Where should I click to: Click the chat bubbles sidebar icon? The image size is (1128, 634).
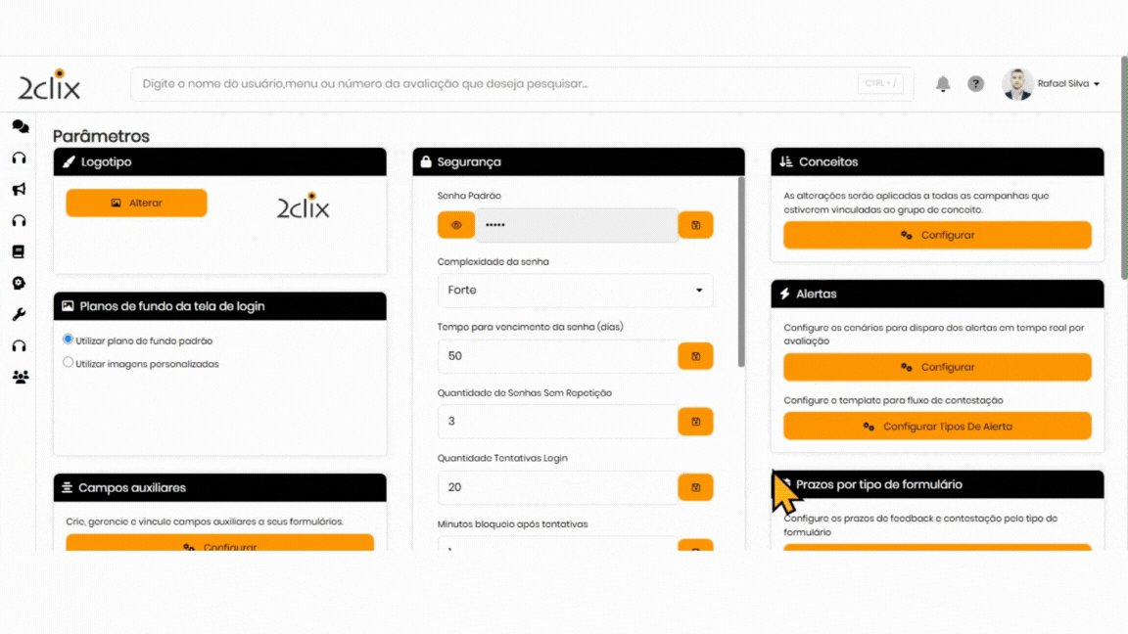coord(20,126)
